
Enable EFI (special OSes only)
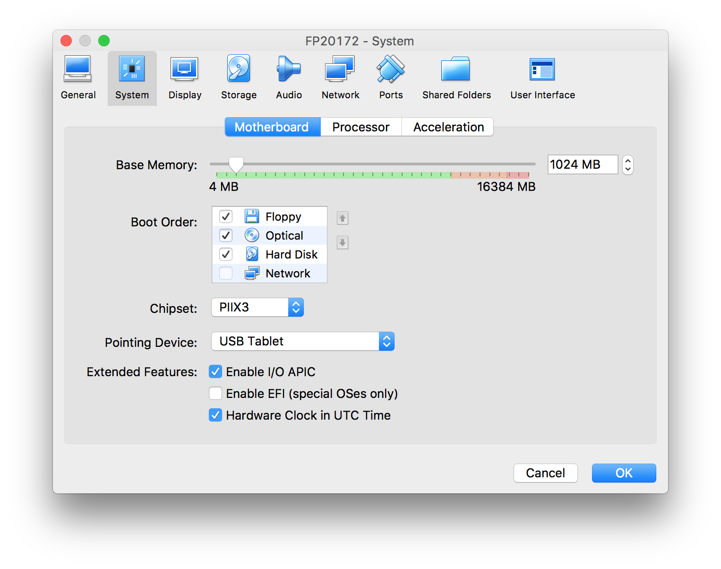point(215,393)
